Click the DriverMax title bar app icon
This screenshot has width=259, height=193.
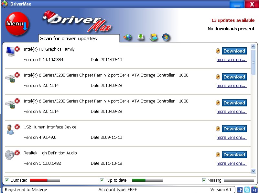[5, 4]
